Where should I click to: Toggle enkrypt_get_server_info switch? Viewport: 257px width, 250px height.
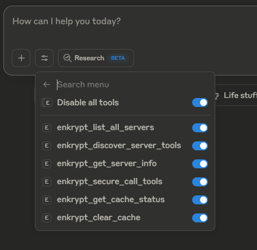click(200, 164)
